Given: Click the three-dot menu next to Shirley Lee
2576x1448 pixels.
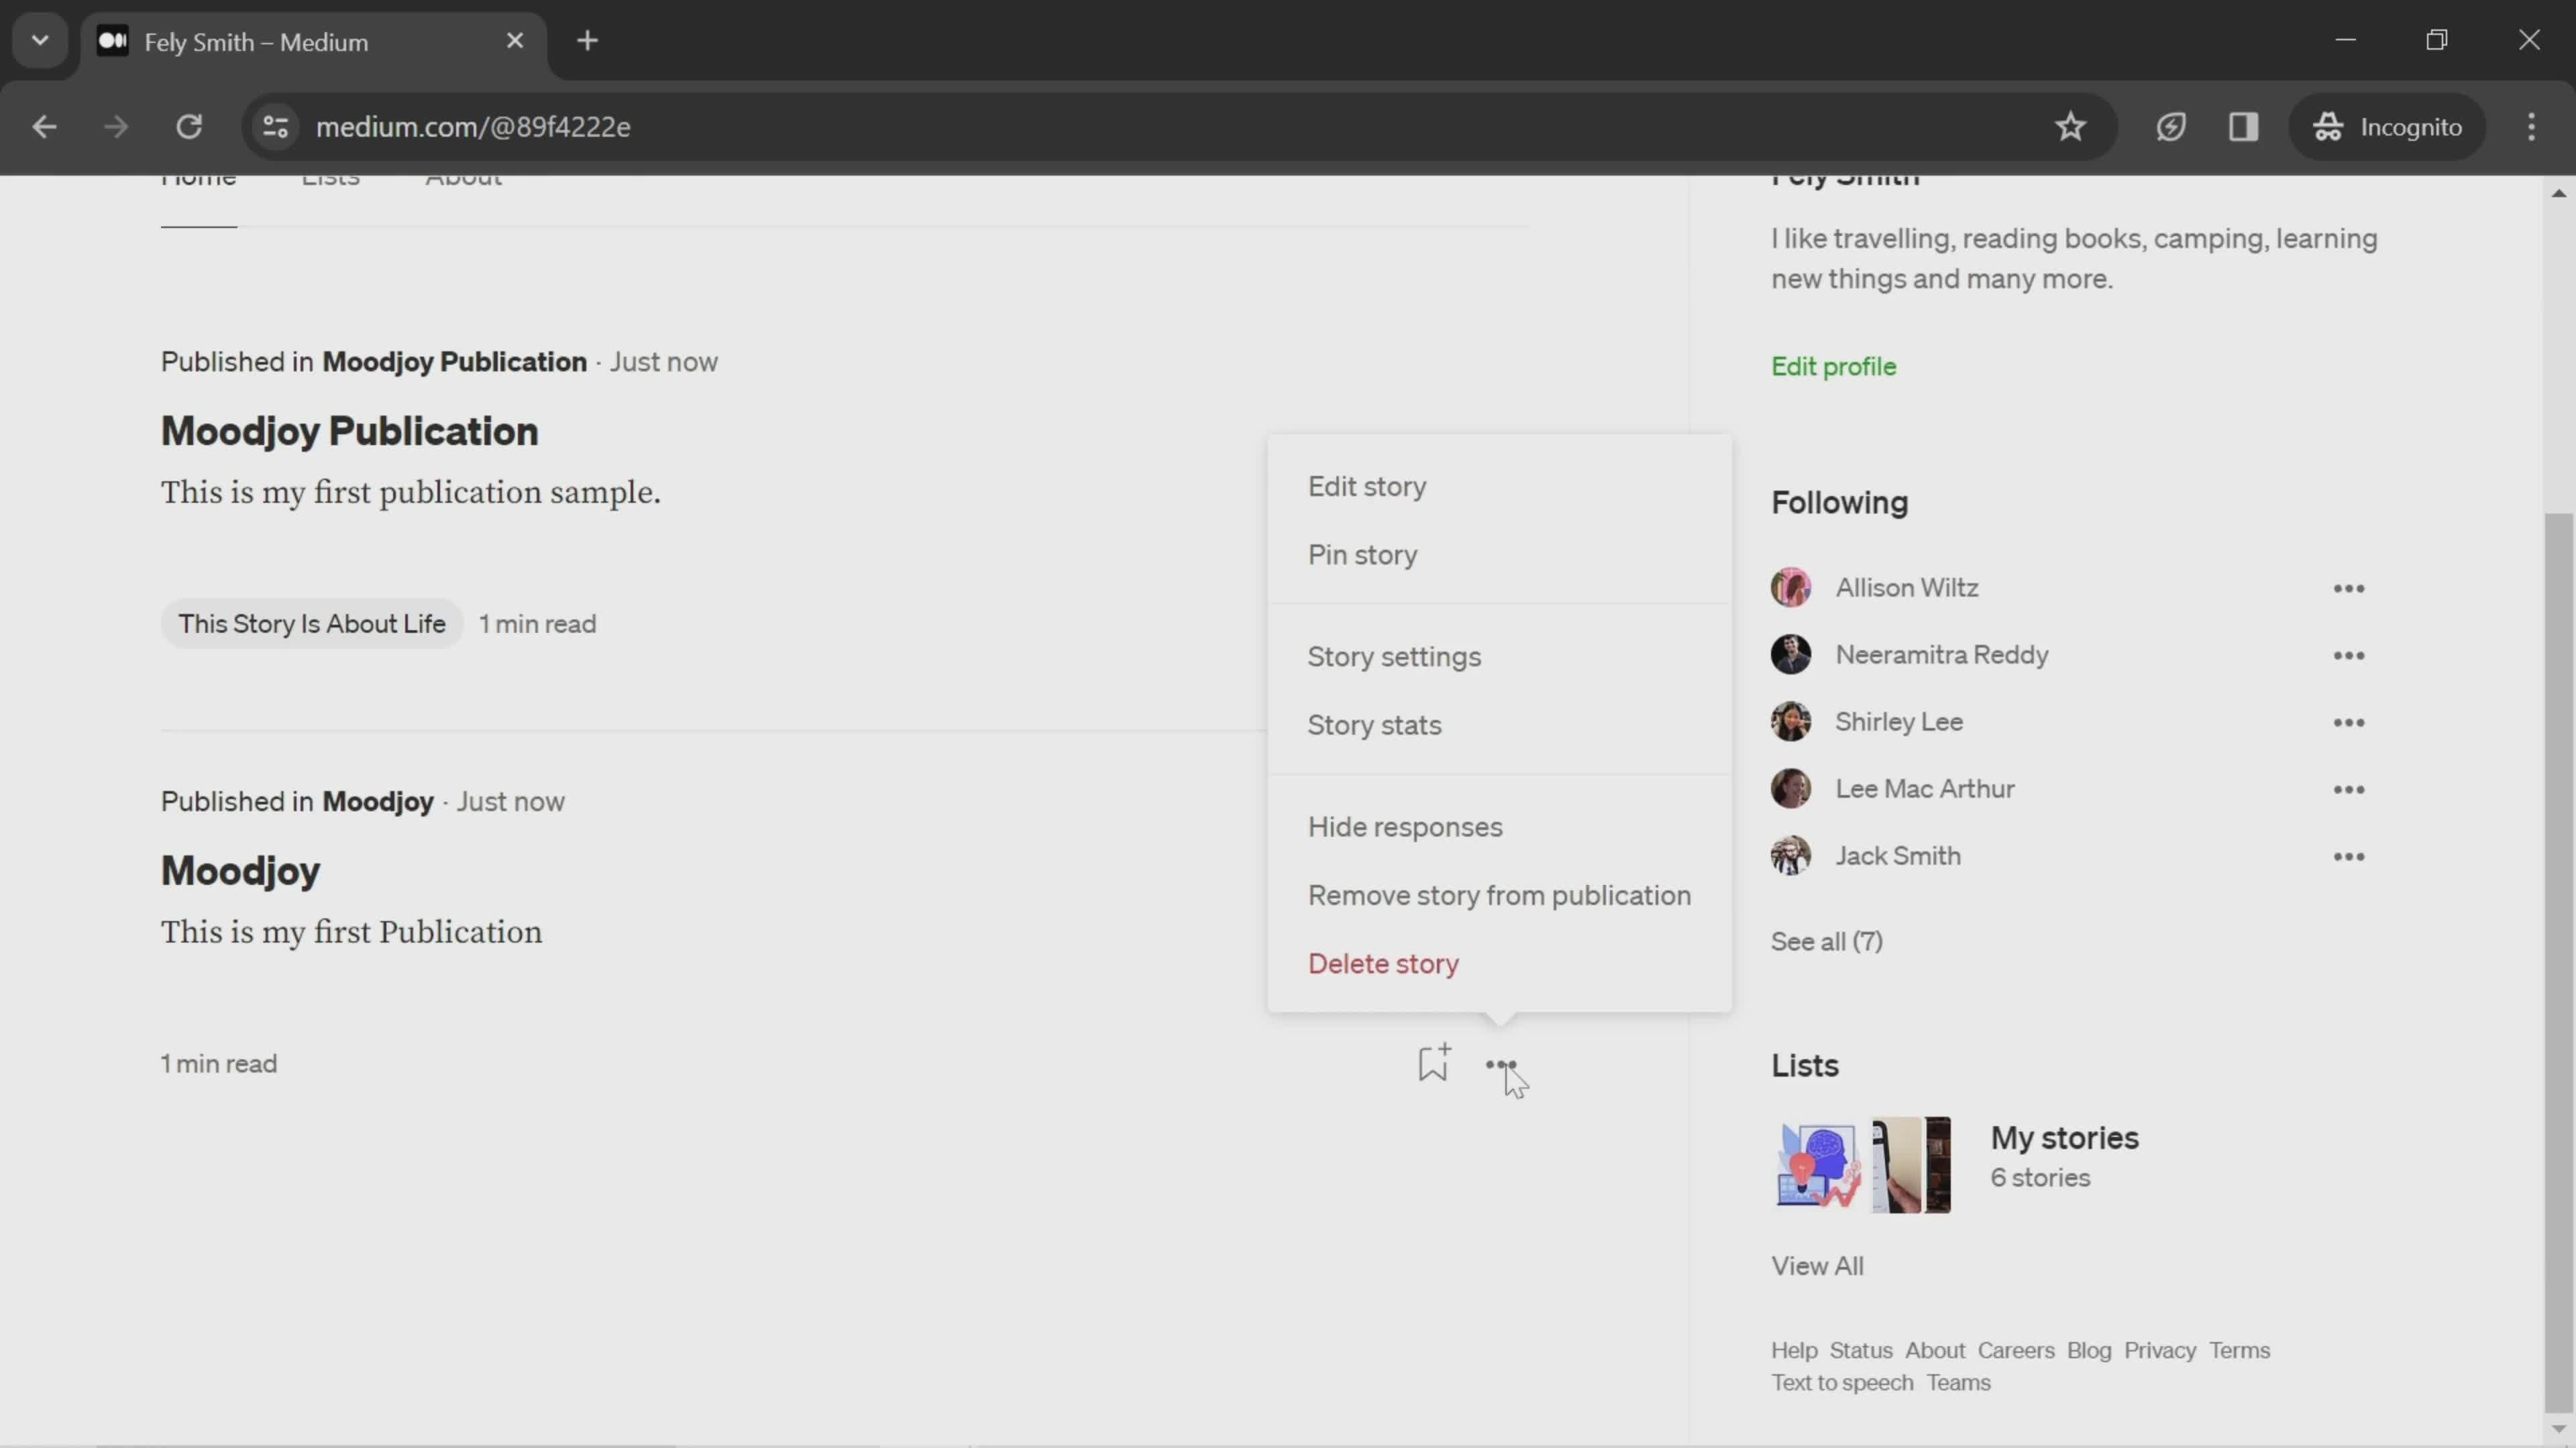Looking at the screenshot, I should (x=2349, y=721).
